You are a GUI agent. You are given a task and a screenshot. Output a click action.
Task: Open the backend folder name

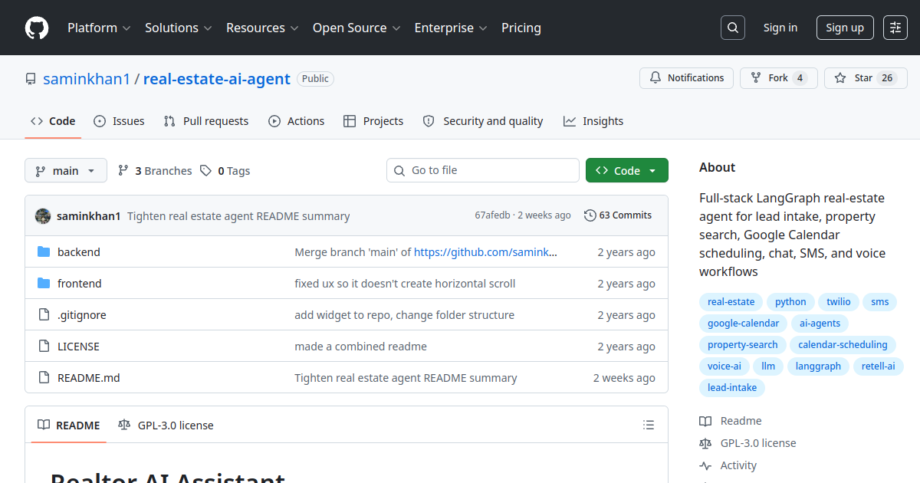click(79, 251)
